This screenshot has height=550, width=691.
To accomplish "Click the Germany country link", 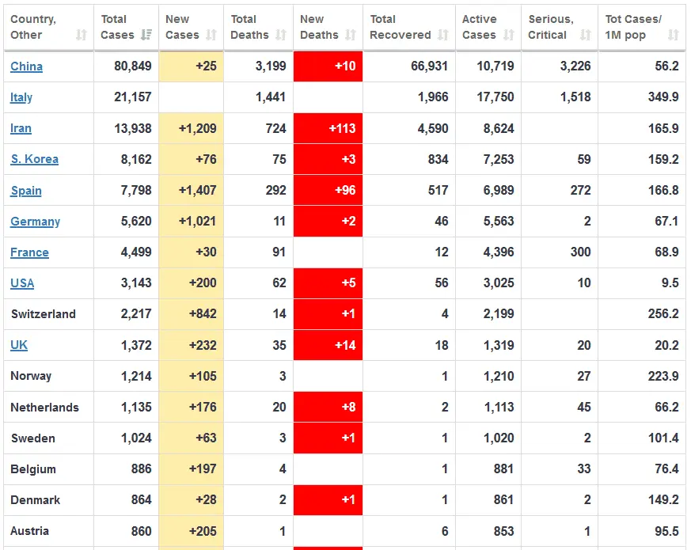I will tap(35, 222).
